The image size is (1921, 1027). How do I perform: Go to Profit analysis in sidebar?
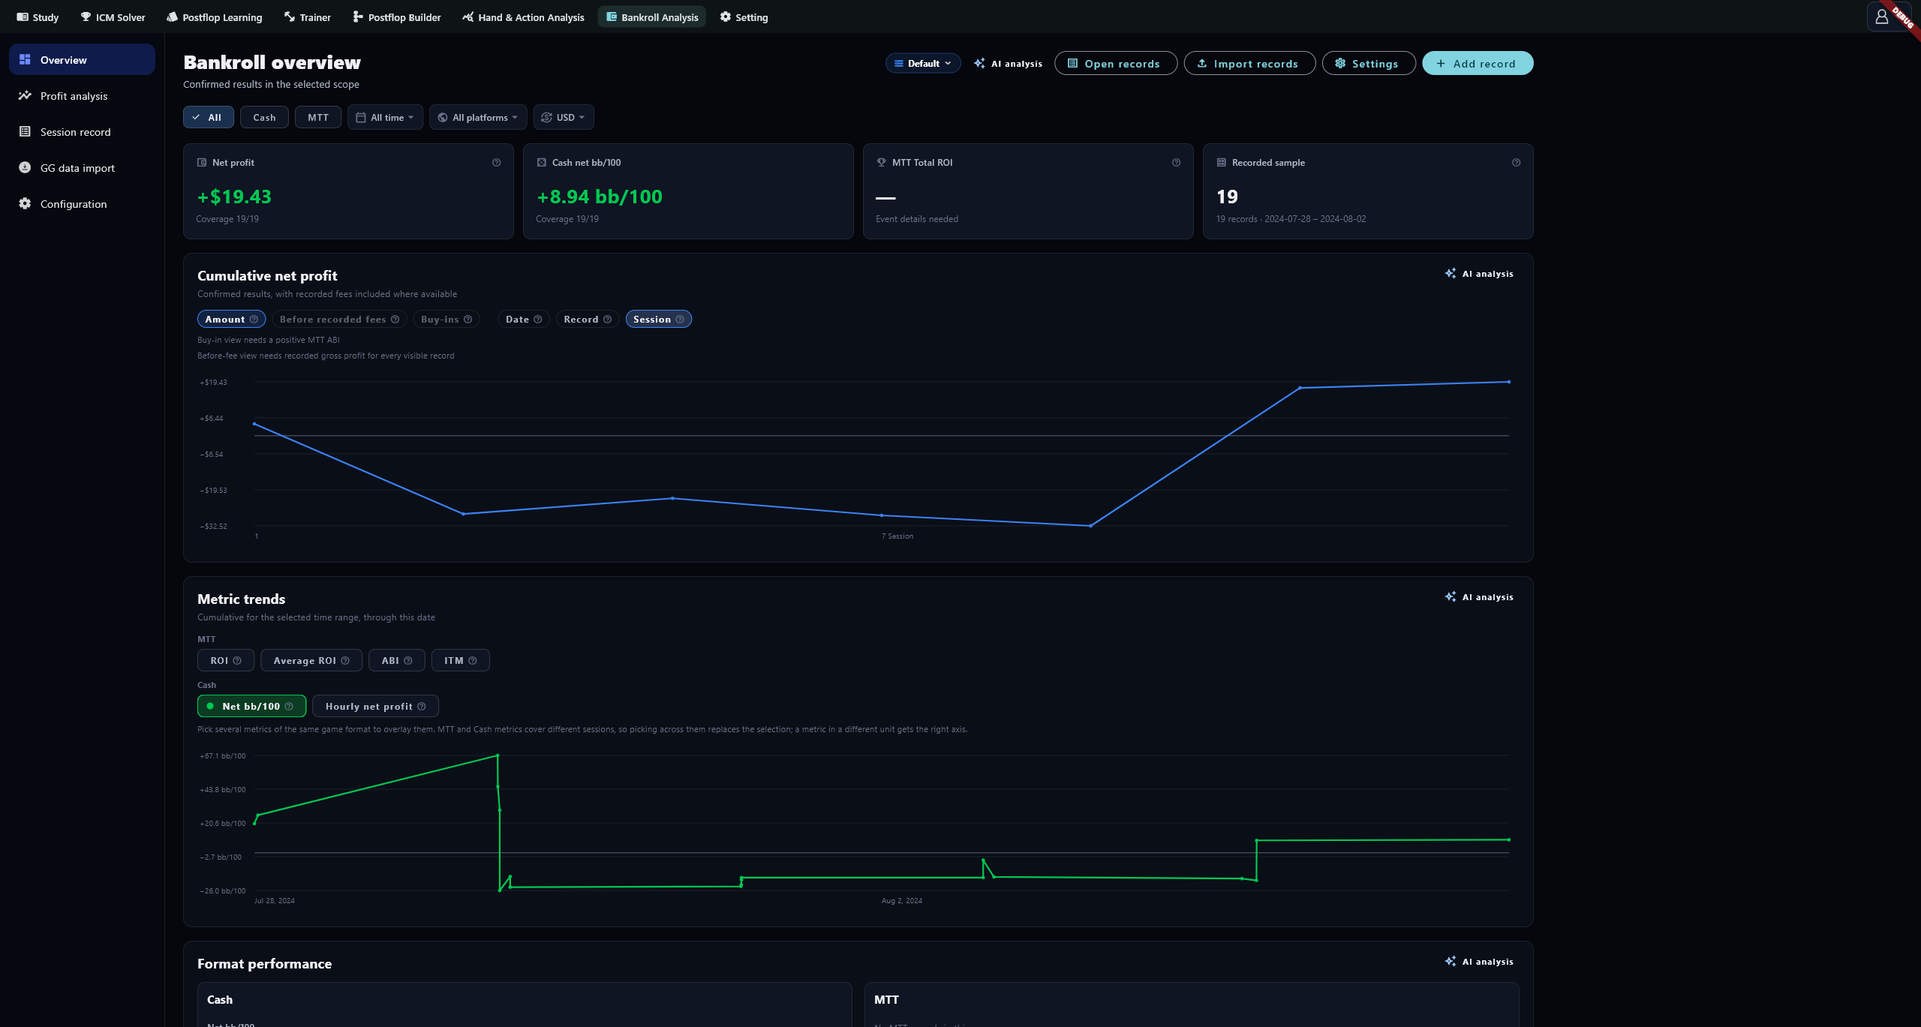tap(82, 96)
